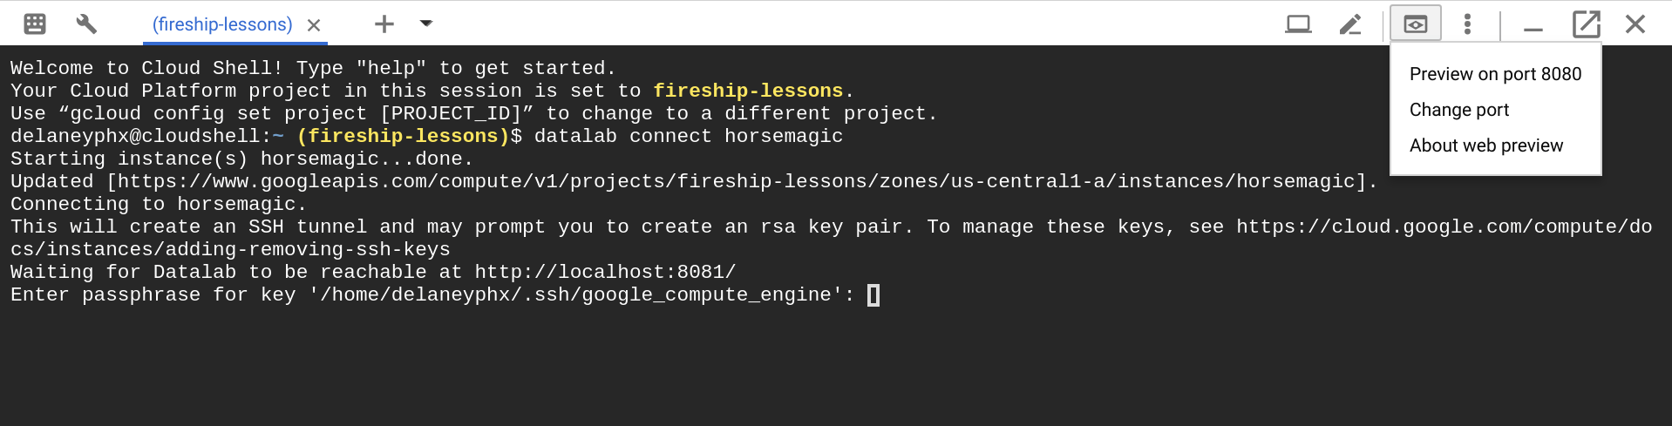
Task: Open Cloud Shell in a new window
Action: [1587, 24]
